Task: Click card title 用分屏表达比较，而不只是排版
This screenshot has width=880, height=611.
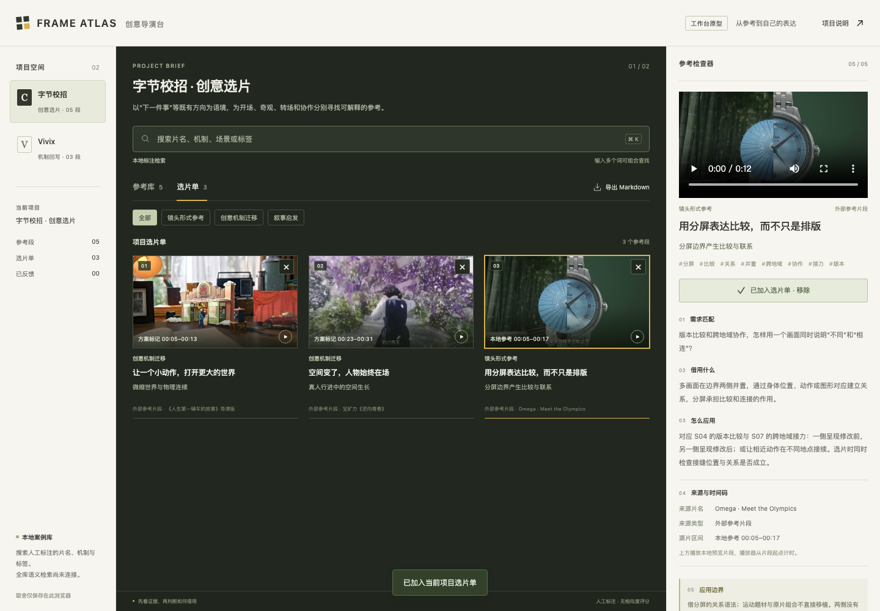Action: tap(536, 372)
